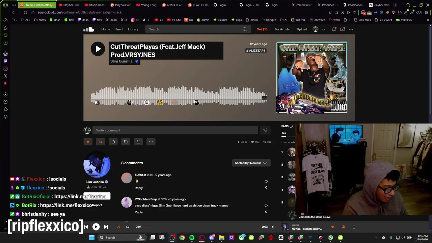Open the GDRIVE bookmark
The width and height of the screenshot is (432, 243).
[298, 20]
